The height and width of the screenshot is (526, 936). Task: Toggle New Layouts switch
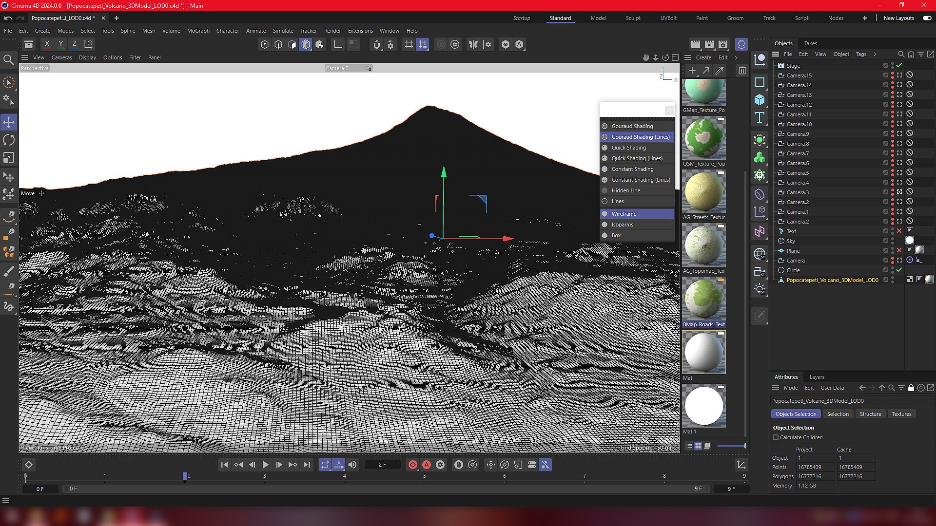pos(927,18)
